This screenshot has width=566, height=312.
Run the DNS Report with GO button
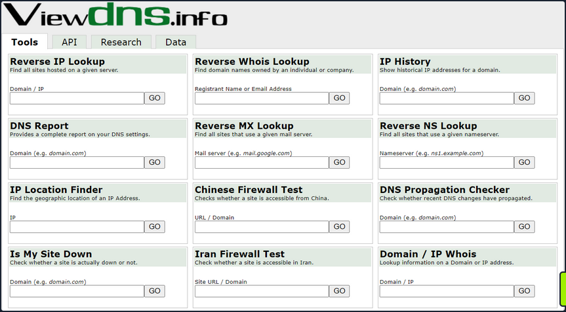pos(154,162)
